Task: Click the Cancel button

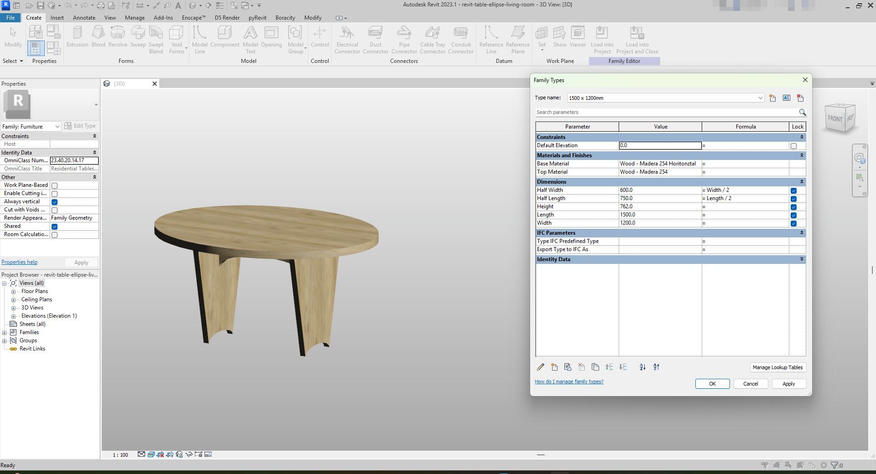Action: point(751,384)
